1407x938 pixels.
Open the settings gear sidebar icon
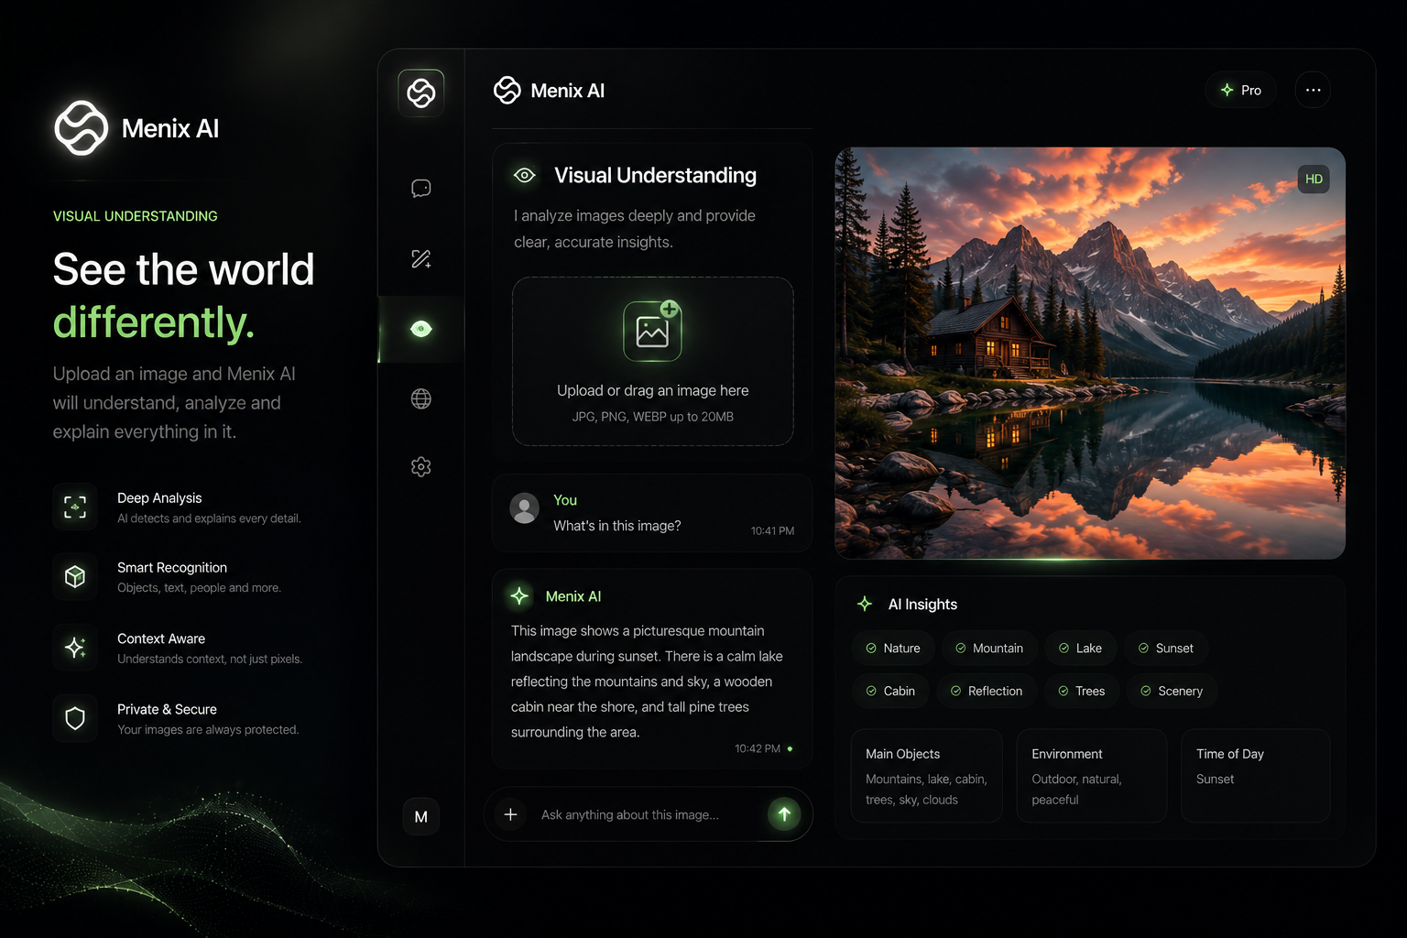click(421, 467)
